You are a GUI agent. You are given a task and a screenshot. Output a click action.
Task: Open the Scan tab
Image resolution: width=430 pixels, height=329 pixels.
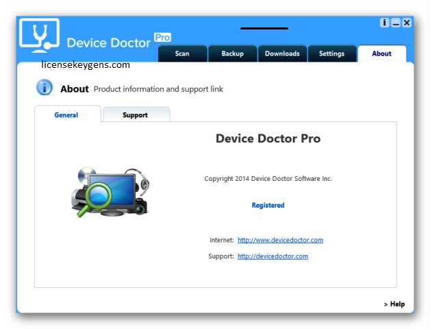pyautogui.click(x=182, y=53)
